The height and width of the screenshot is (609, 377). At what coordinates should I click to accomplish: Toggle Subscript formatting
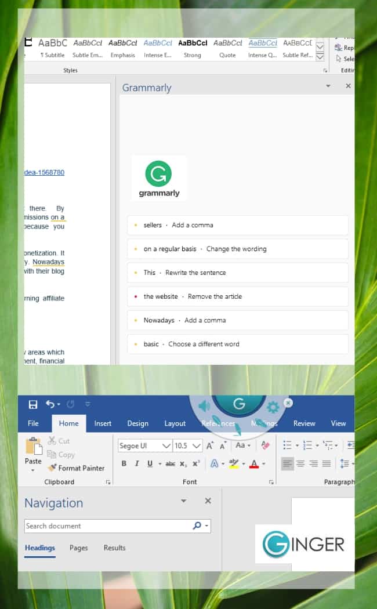pos(183,464)
